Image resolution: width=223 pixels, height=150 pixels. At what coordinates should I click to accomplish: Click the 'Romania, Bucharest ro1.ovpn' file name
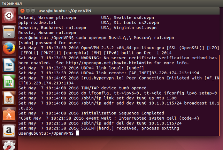[x=52, y=28]
